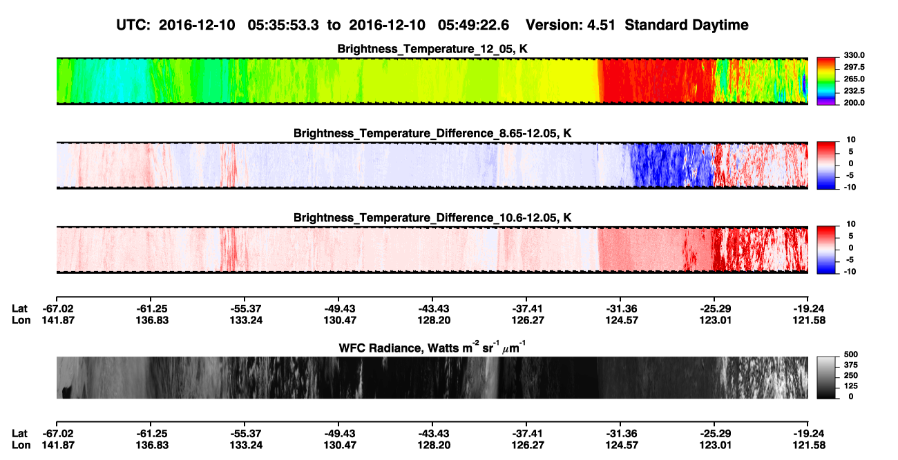
Task: Click the 'WFC Radiance, Watts' panel title
Action: [432, 347]
